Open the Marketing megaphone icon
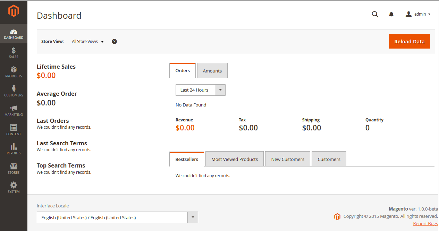This screenshot has height=231, width=439. pyautogui.click(x=14, y=108)
